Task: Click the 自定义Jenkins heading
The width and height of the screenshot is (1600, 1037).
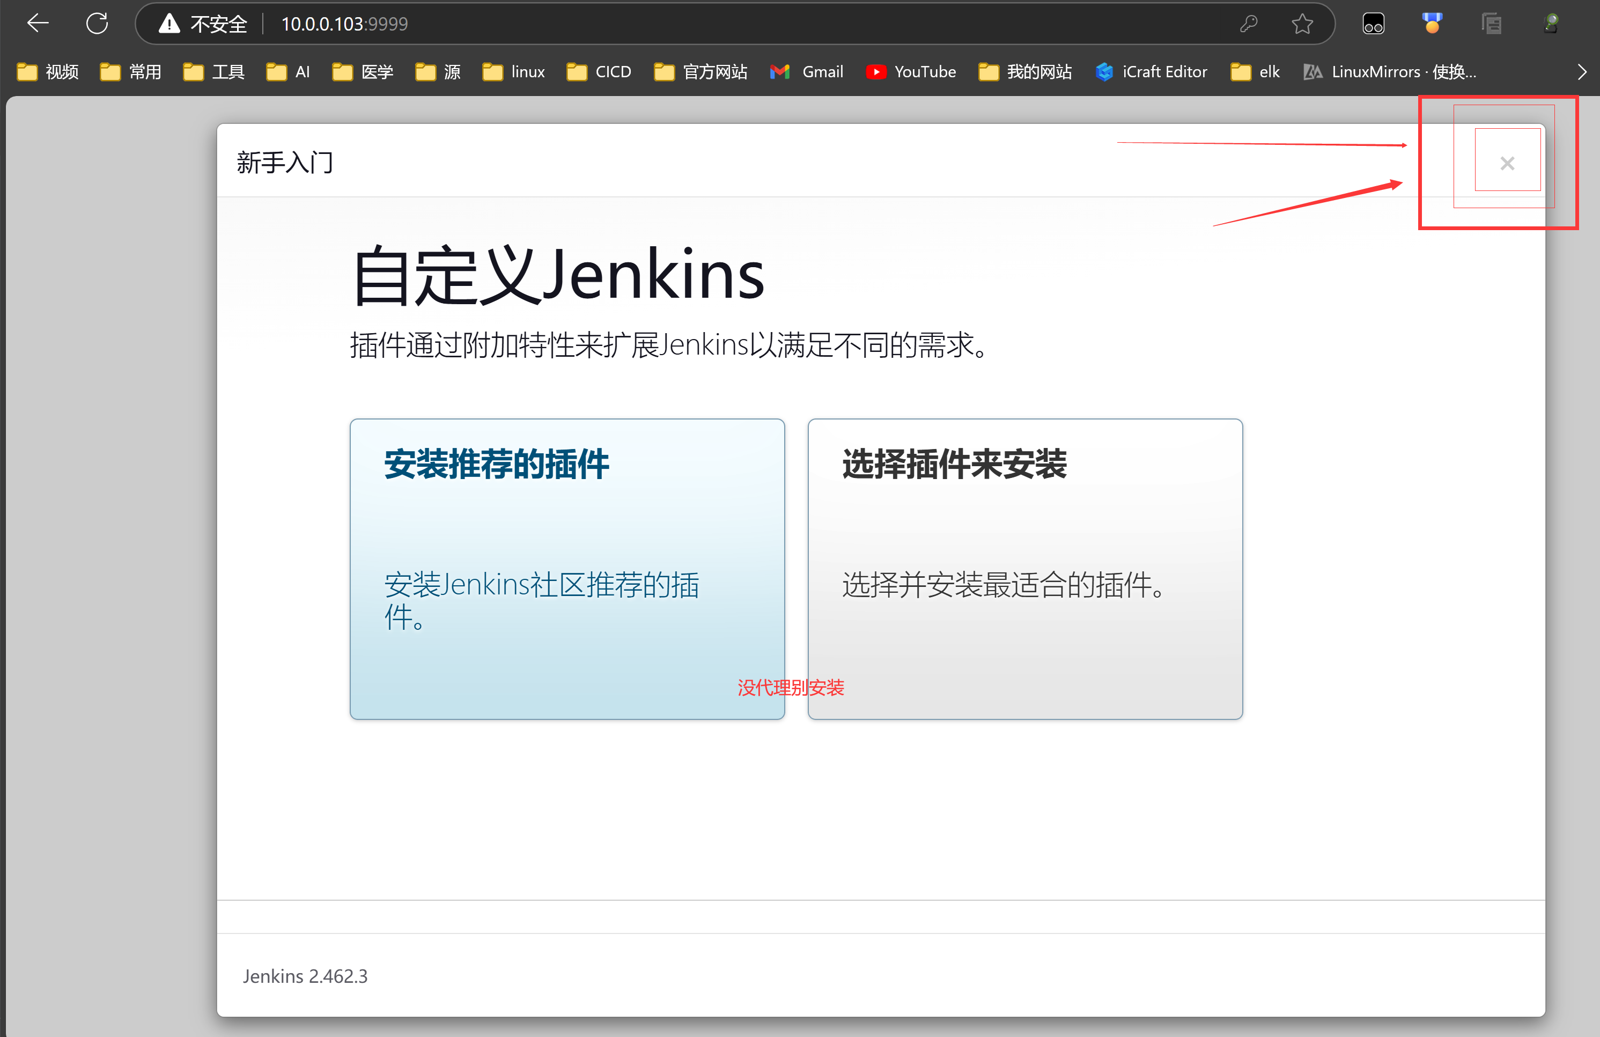Action: 558,275
